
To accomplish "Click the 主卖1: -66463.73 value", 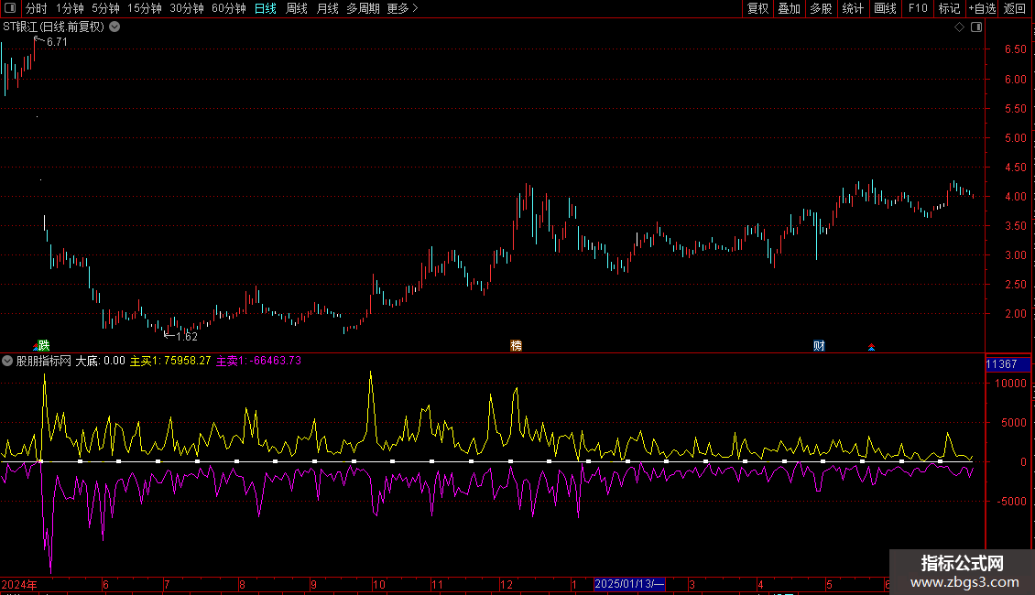I will click(258, 361).
